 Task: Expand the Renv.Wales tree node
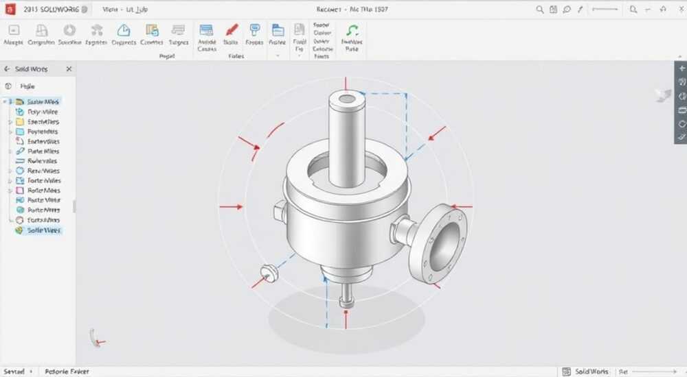(x=10, y=171)
